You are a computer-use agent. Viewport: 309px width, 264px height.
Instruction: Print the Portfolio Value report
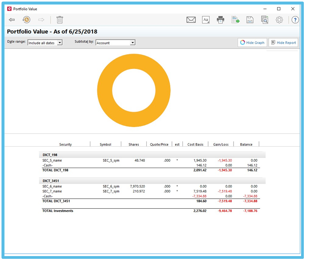(220, 20)
